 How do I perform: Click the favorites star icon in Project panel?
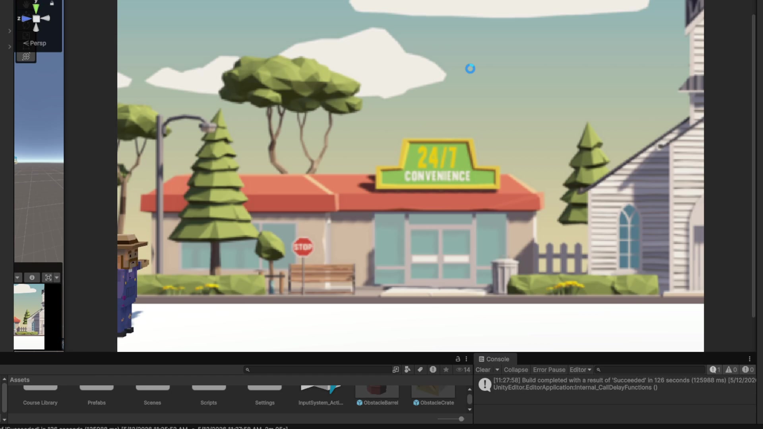[x=446, y=369]
